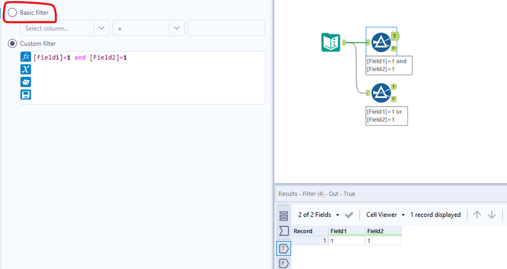
Task: Click the Field2 column header
Action: [383, 231]
